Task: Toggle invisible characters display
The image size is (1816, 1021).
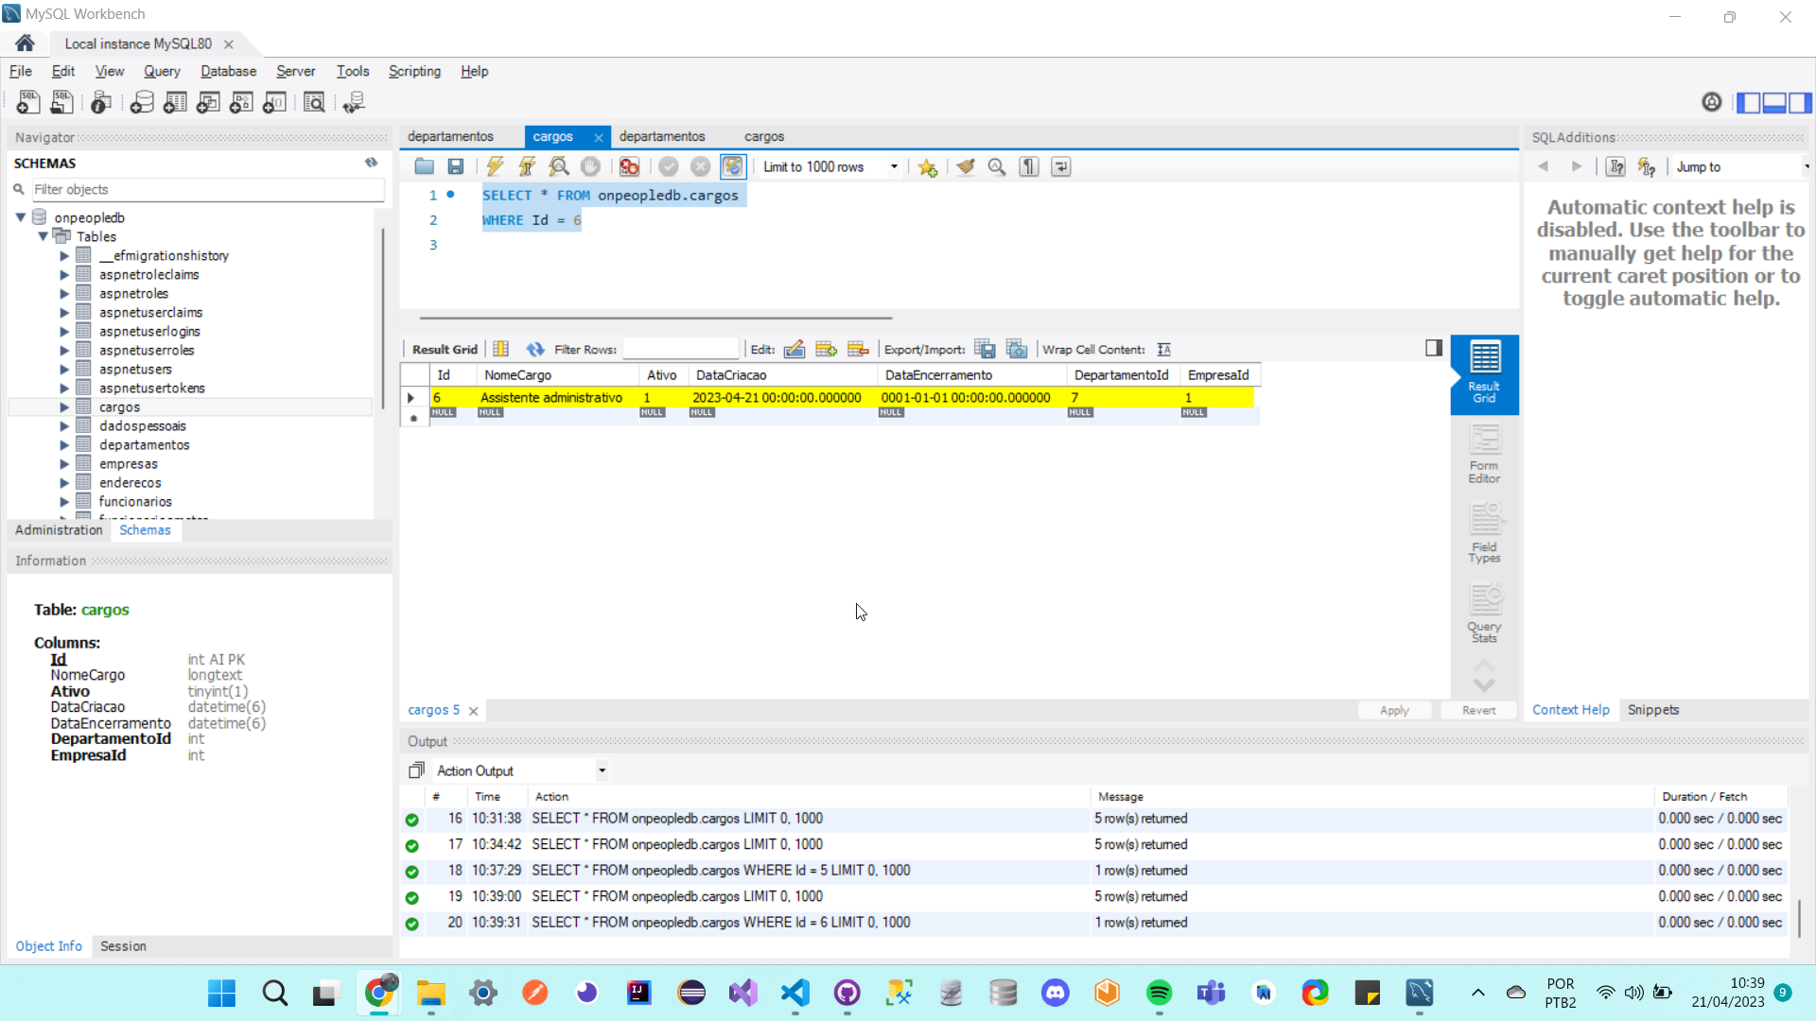Action: [1029, 166]
